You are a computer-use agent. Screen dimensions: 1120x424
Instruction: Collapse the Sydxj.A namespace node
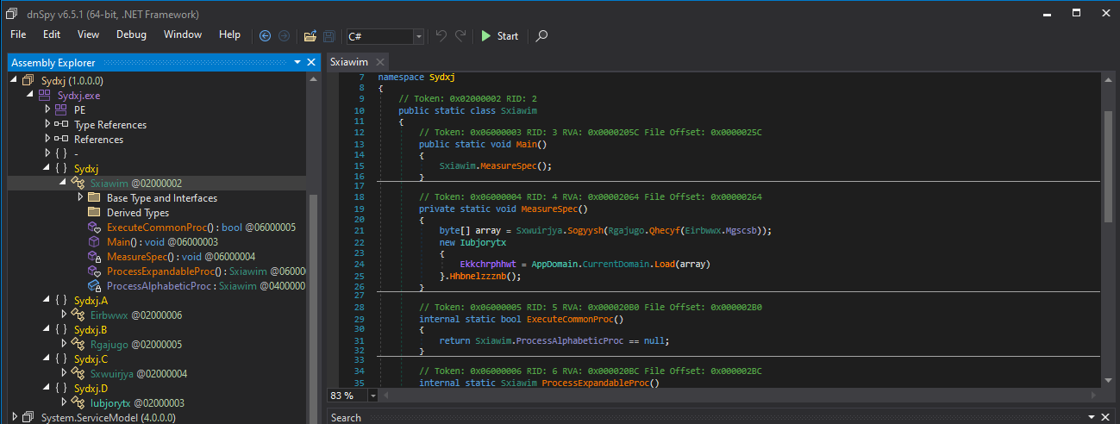click(46, 300)
